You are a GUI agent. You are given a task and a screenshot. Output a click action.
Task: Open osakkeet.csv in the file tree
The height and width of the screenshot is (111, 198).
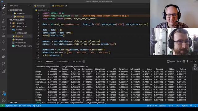coord(21,43)
